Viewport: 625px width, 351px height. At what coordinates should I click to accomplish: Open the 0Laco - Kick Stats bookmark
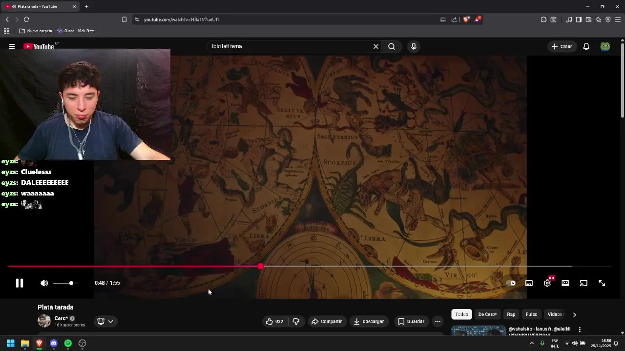(76, 31)
